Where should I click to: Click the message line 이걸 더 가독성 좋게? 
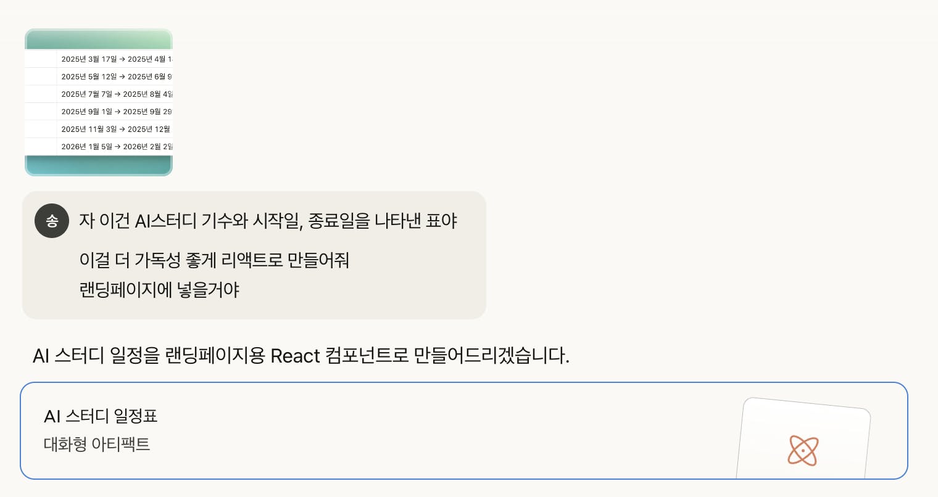click(x=214, y=260)
